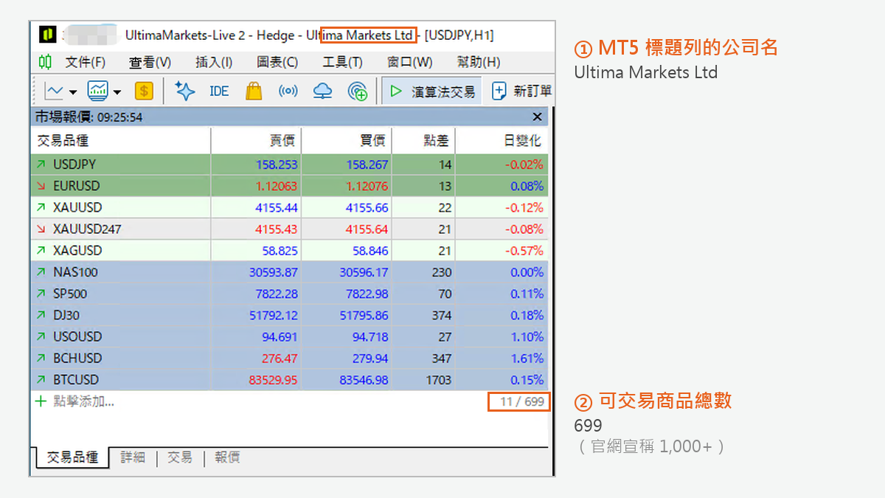Open the 幫助(H) menu
This screenshot has width=885, height=498.
point(479,62)
